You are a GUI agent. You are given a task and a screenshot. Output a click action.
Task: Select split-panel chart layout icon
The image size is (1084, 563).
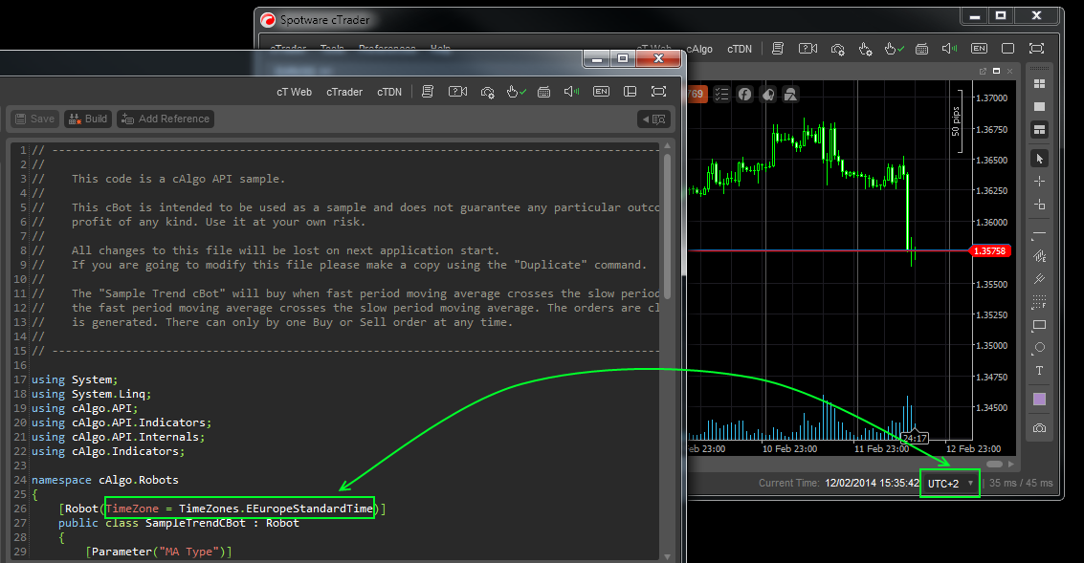coord(1039,130)
